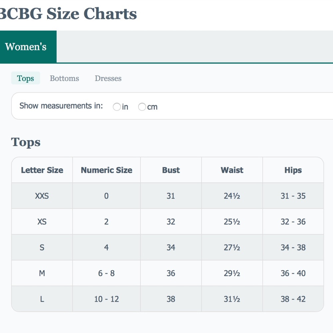Screen dimensions: 333x333
Task: Click bust value 34 in S row
Action: point(171,247)
